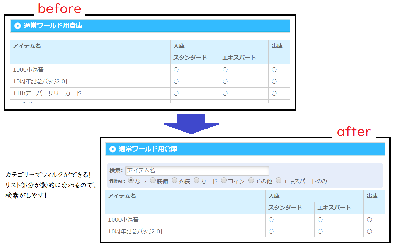
Task: Choose 出庫 for 10周年記念バッジ[0] in after panel
Action: pos(369,232)
